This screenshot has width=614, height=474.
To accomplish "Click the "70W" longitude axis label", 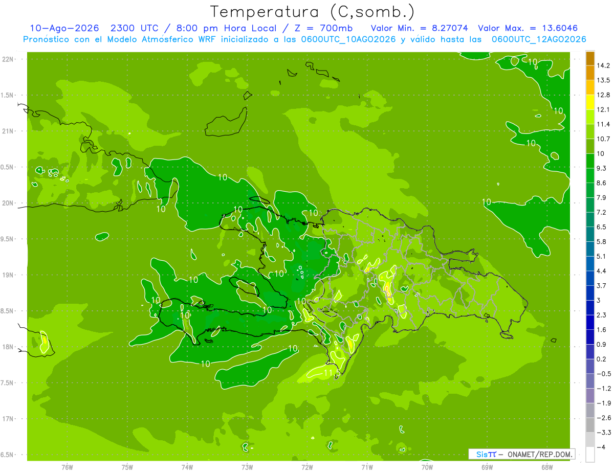I will [427, 467].
